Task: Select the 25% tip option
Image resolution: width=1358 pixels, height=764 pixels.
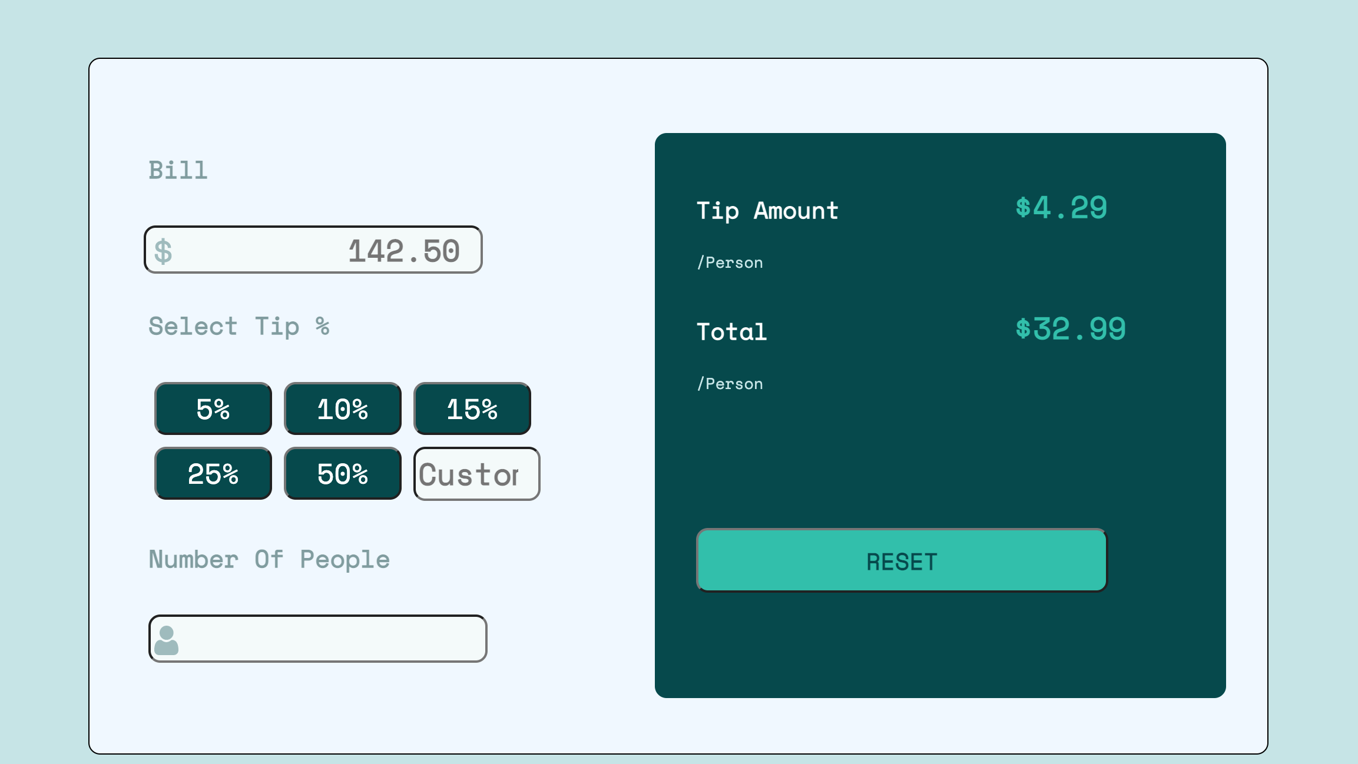Action: (213, 474)
